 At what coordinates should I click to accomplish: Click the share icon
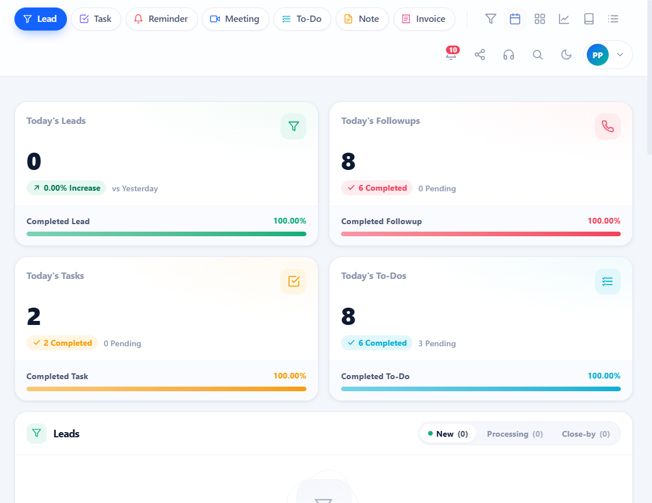480,55
